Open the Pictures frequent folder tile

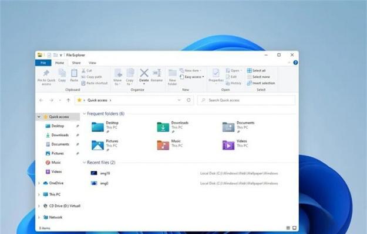click(105, 145)
